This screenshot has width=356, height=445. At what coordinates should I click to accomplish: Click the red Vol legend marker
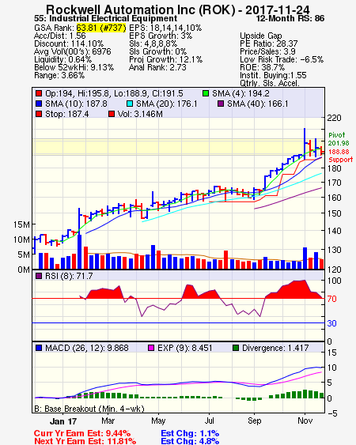pyautogui.click(x=112, y=114)
